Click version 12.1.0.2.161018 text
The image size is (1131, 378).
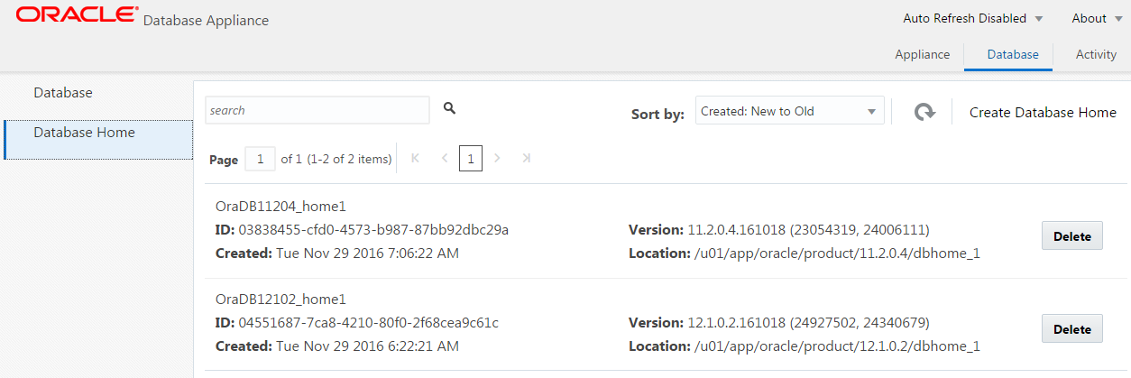coord(808,322)
